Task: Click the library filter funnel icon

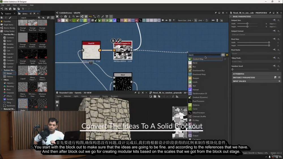Action: coord(39,18)
